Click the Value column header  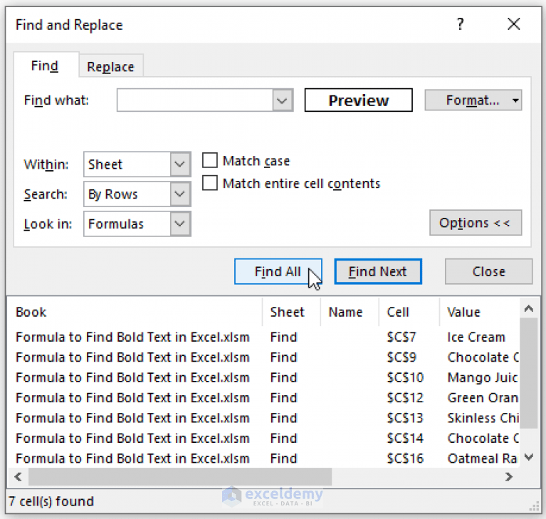tap(480, 312)
